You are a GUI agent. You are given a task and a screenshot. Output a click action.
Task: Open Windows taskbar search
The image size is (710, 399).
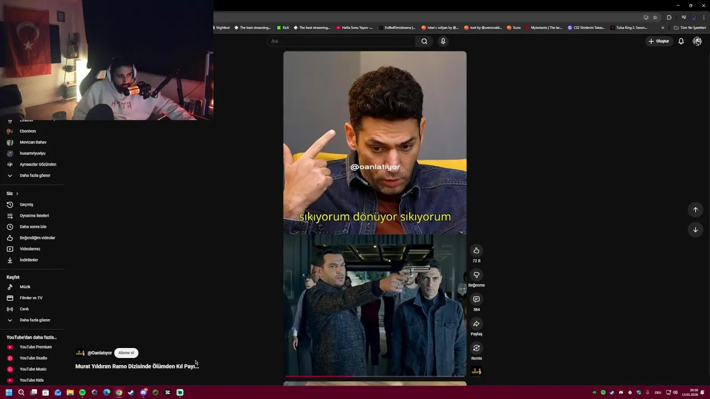(x=21, y=392)
